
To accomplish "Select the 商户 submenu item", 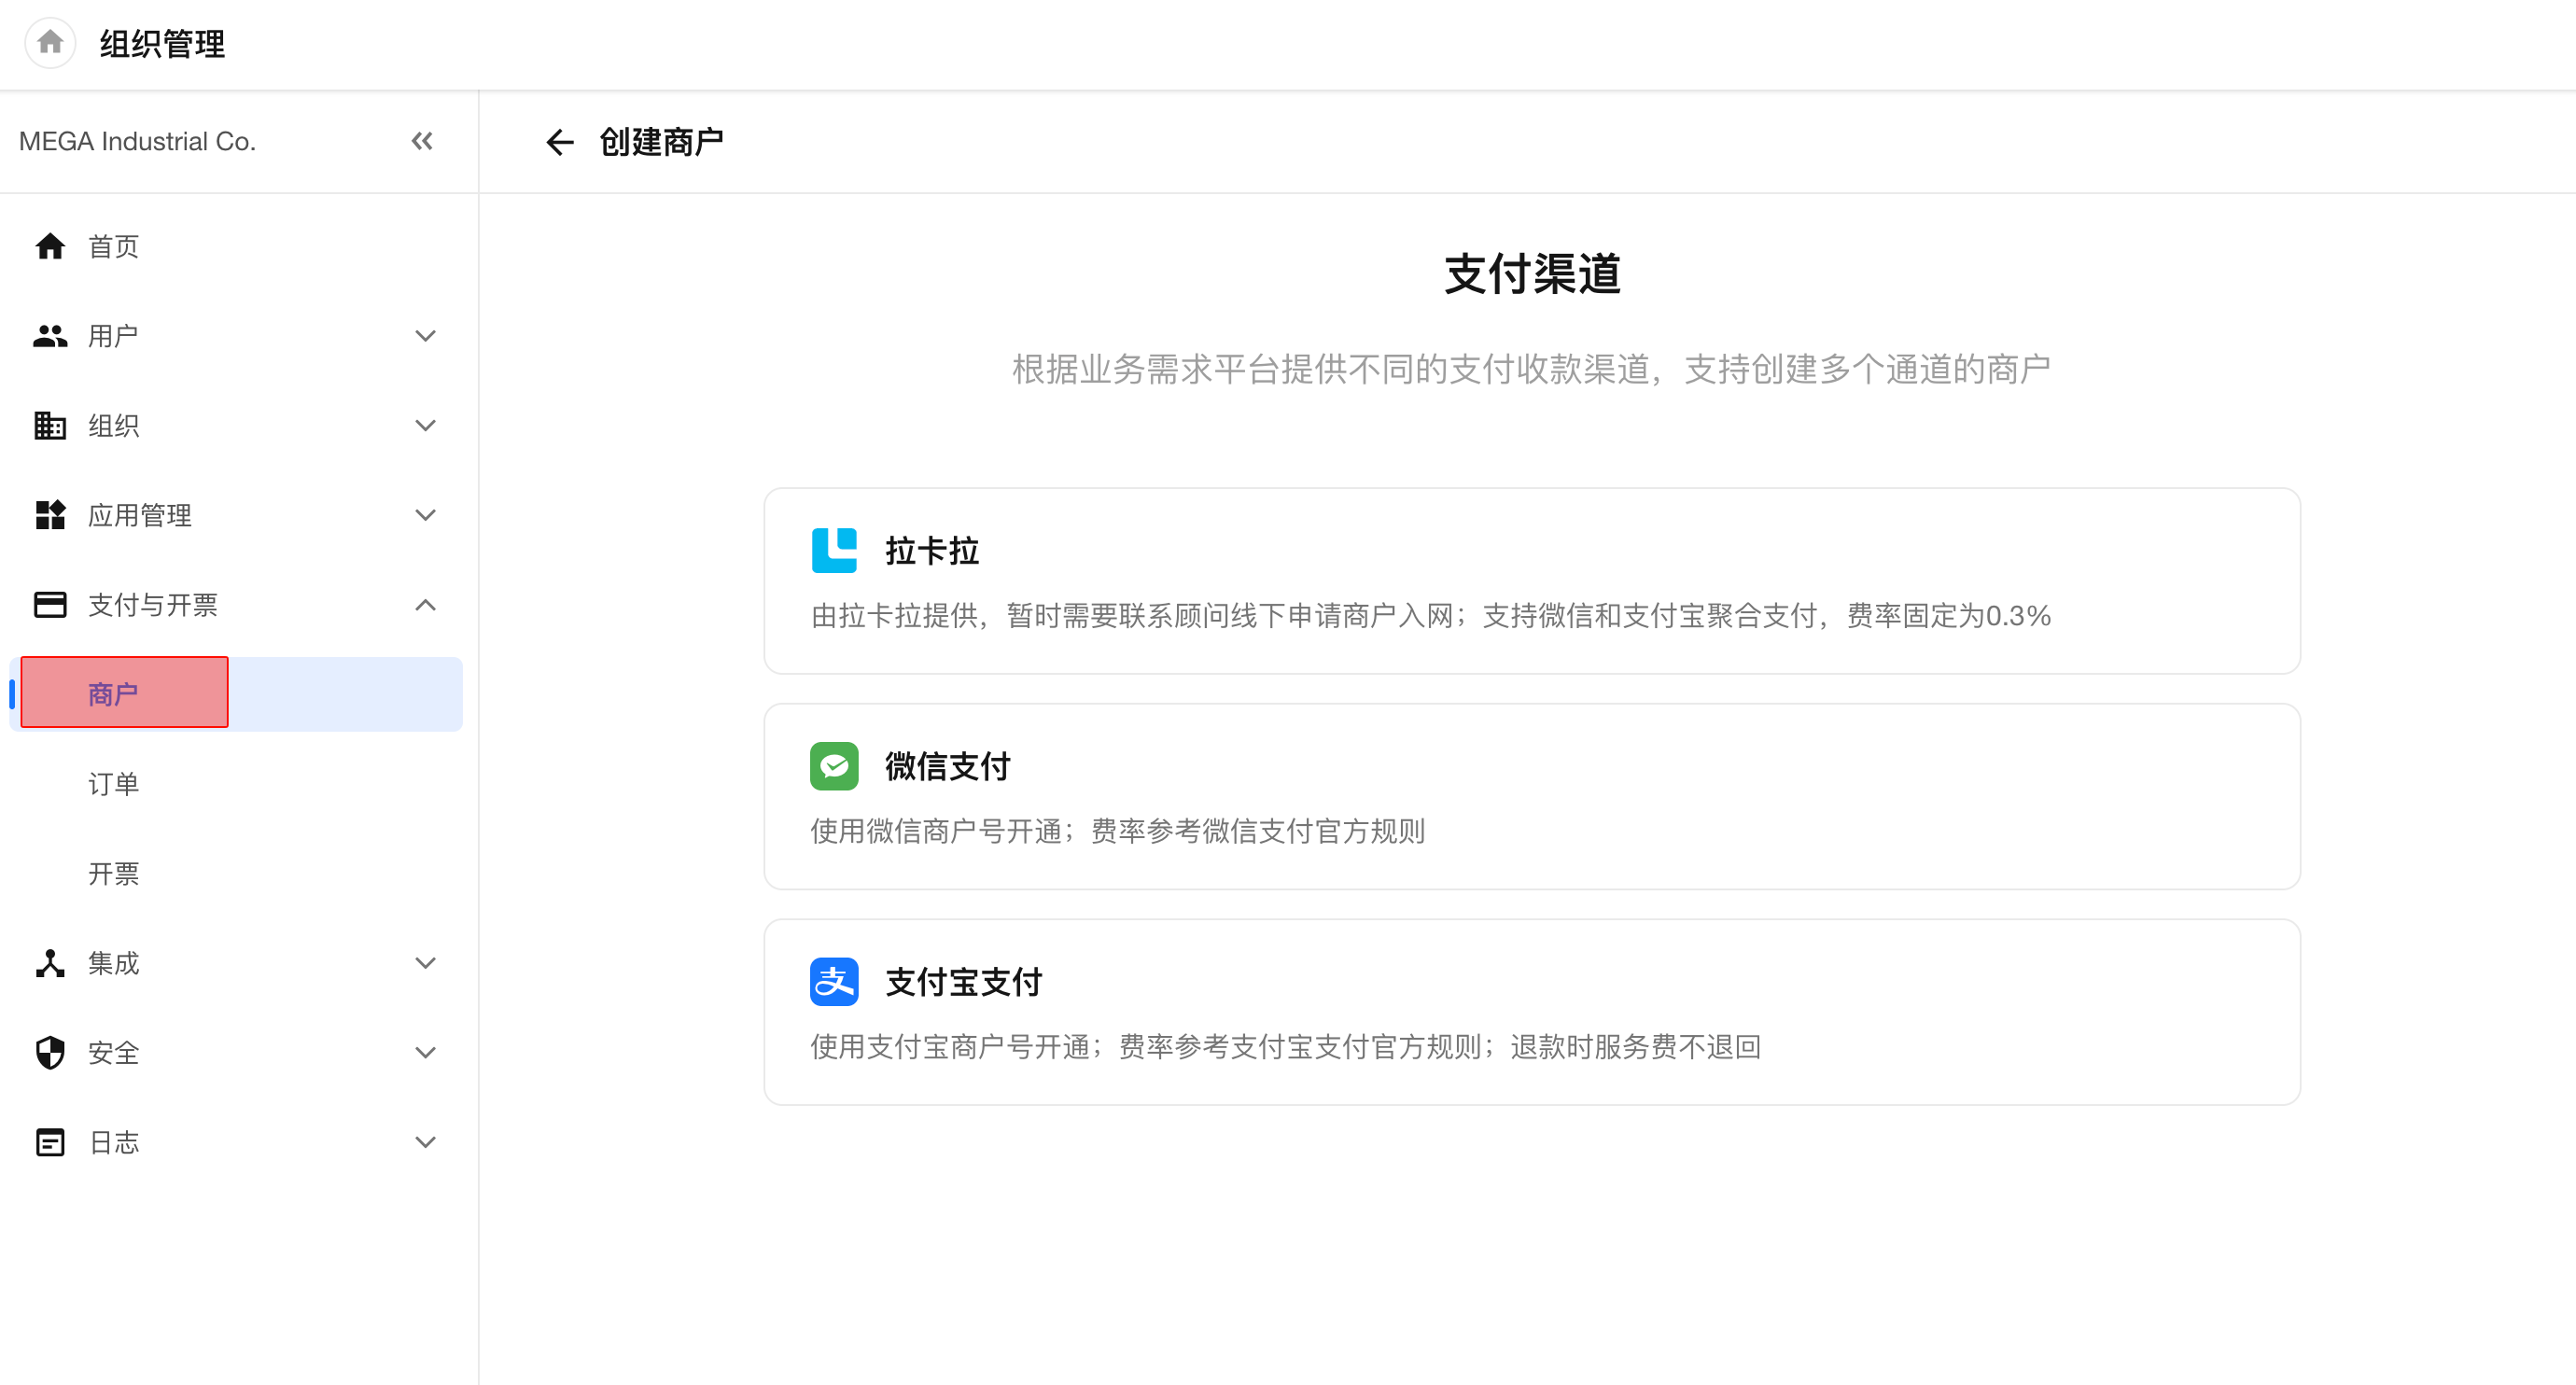I will [236, 694].
